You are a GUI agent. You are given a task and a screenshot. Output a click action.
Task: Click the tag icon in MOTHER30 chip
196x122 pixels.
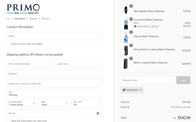pos(124,90)
